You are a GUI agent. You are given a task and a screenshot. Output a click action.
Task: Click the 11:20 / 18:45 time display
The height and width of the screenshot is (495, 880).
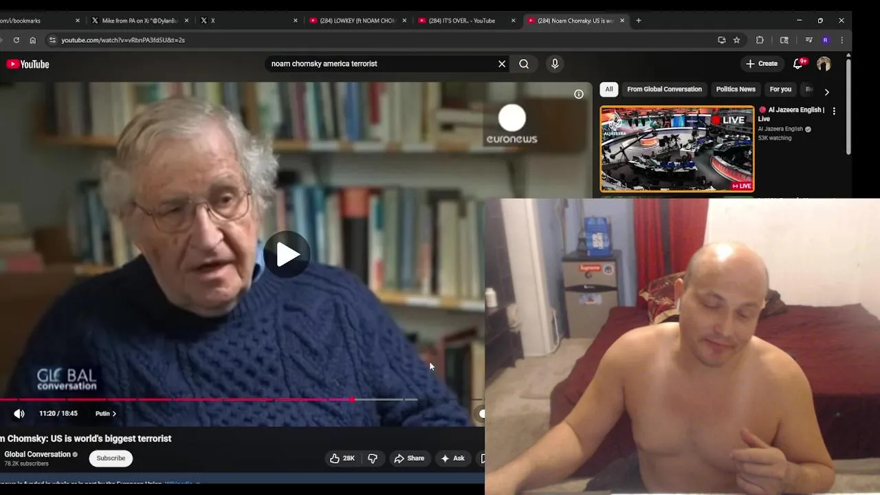58,414
